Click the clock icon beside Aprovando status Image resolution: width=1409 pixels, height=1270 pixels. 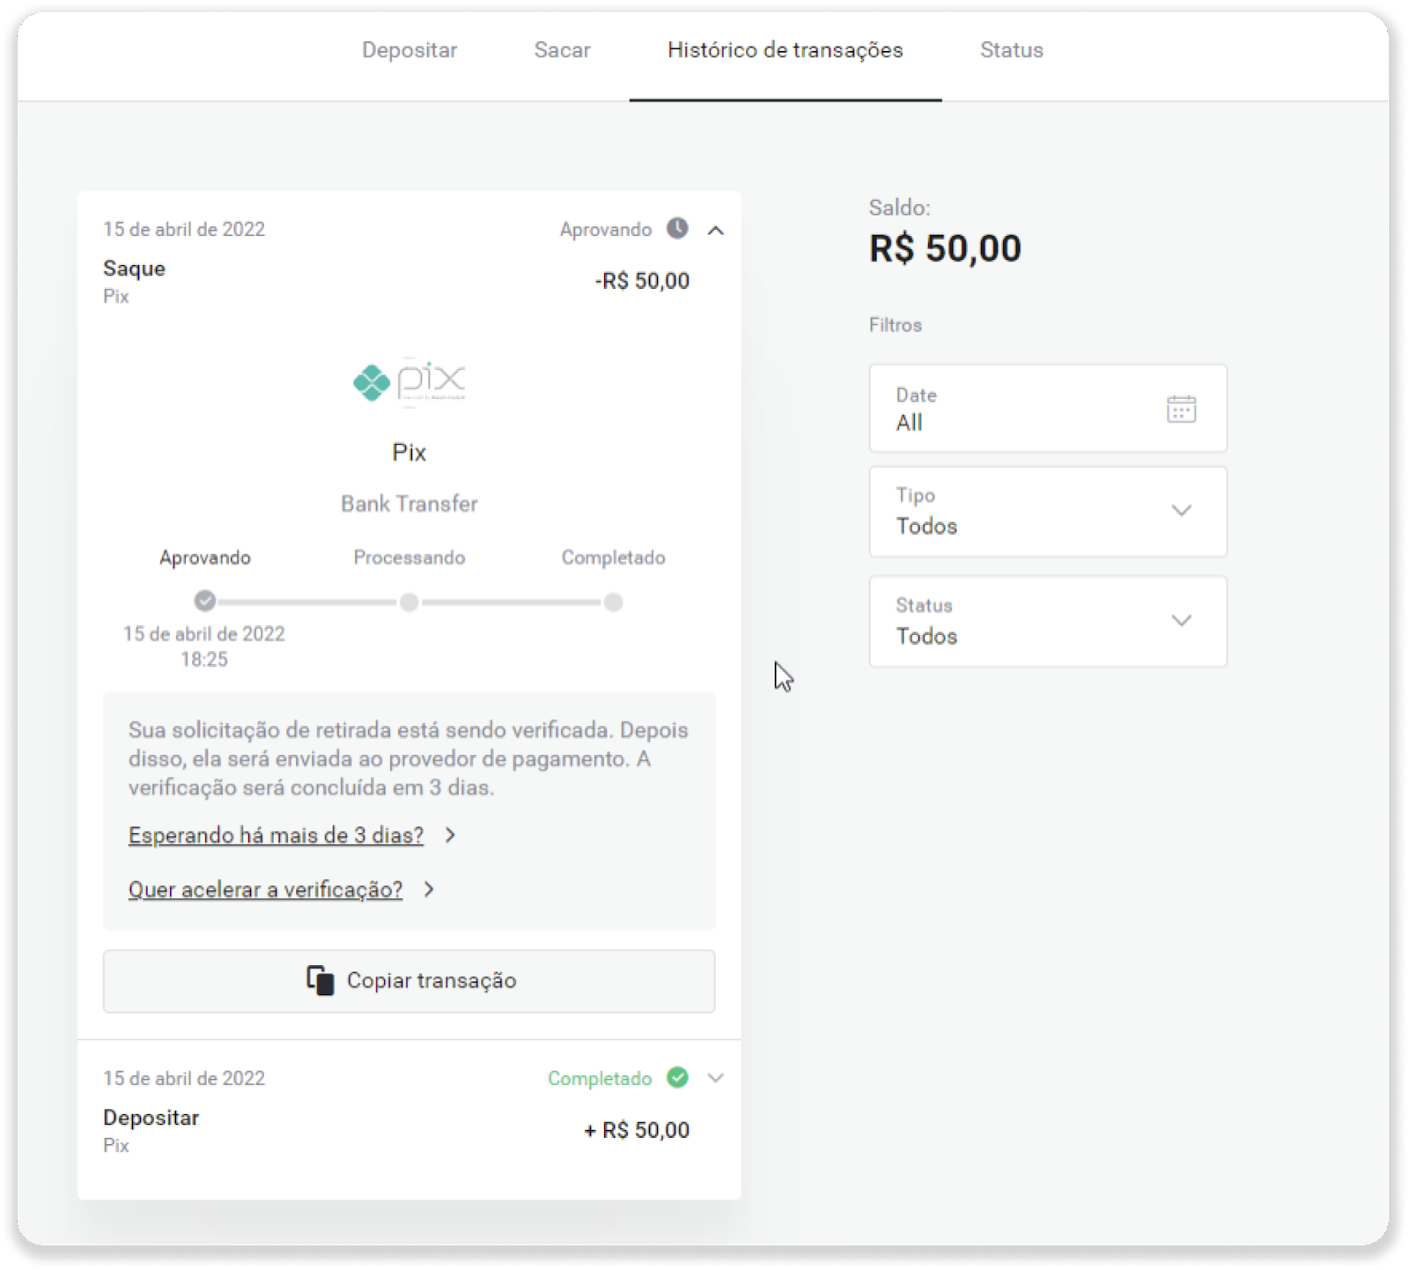coord(677,229)
